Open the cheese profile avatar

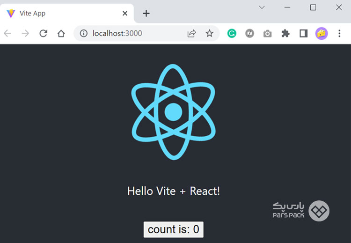(322, 33)
